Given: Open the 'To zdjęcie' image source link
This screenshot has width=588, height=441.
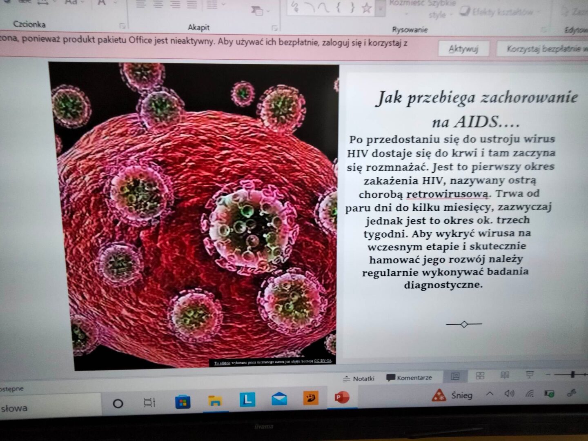Looking at the screenshot, I should tap(223, 363).
